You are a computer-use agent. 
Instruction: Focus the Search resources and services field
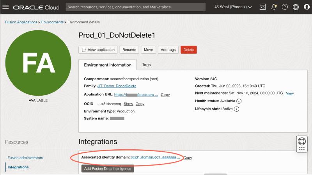click(135, 7)
